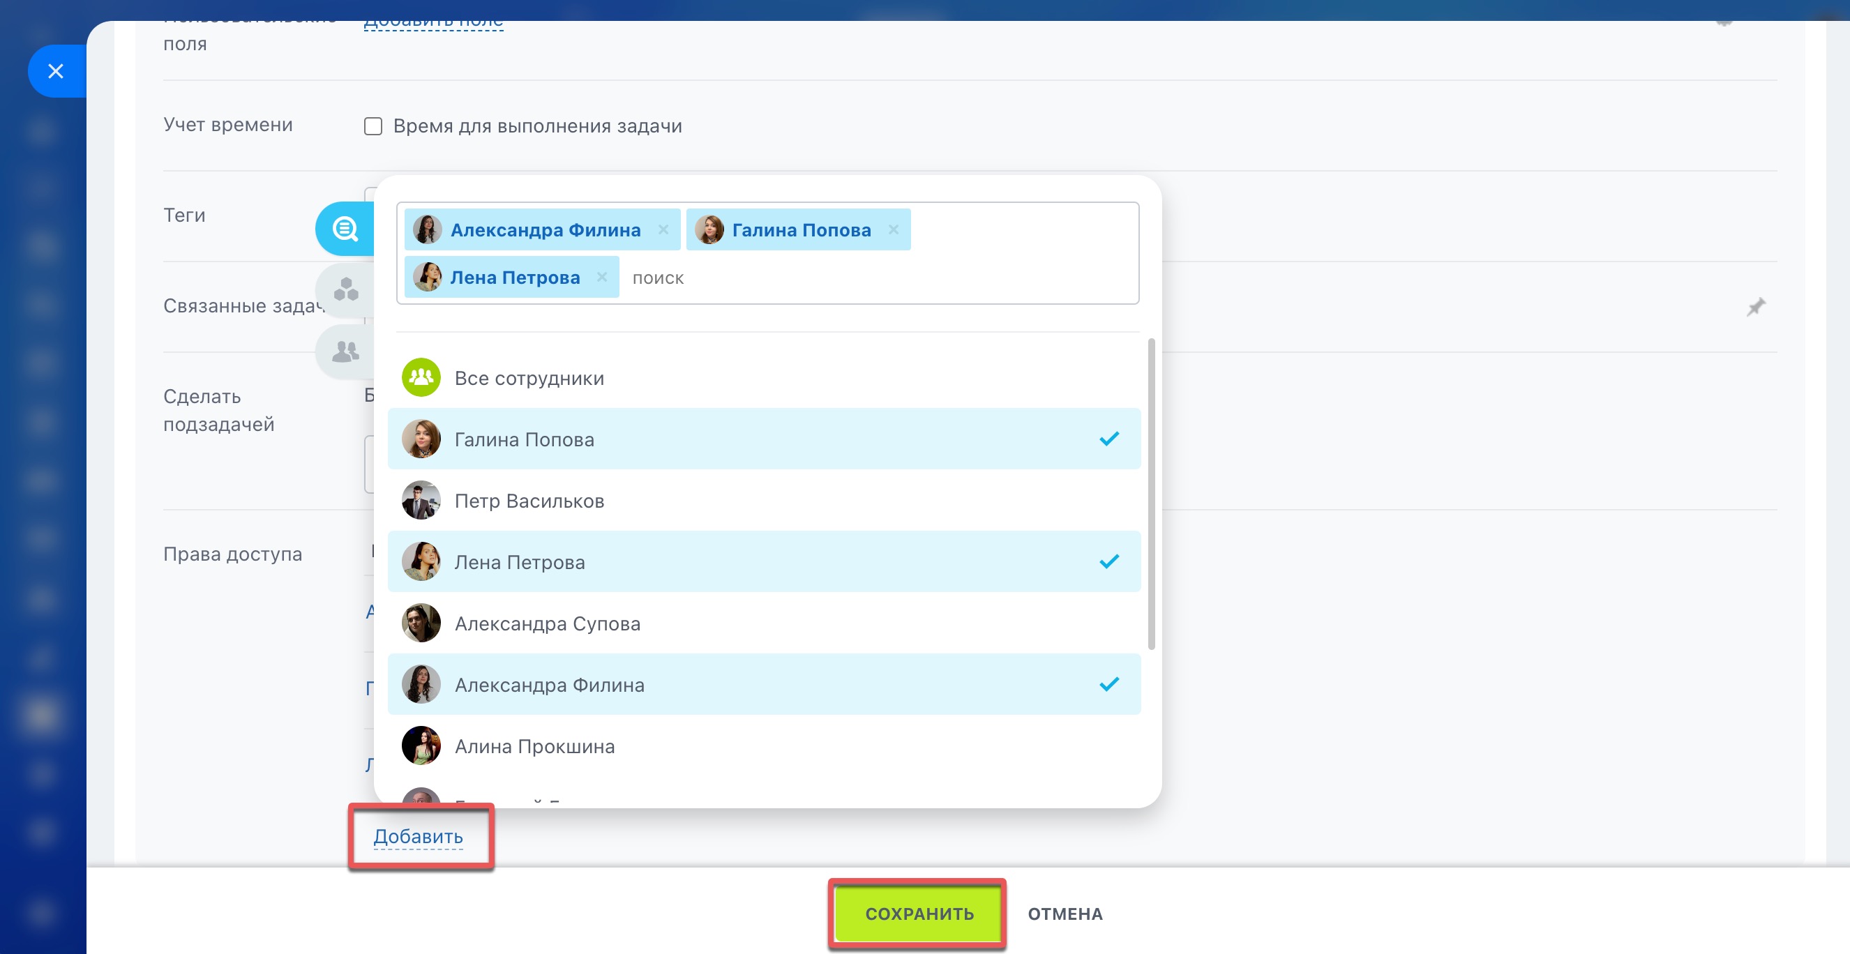The width and height of the screenshot is (1850, 954).
Task: Close the task form with the blue X button
Action: coord(56,71)
